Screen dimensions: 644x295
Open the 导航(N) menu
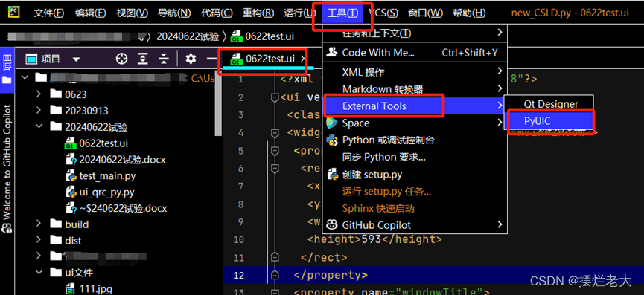174,13
